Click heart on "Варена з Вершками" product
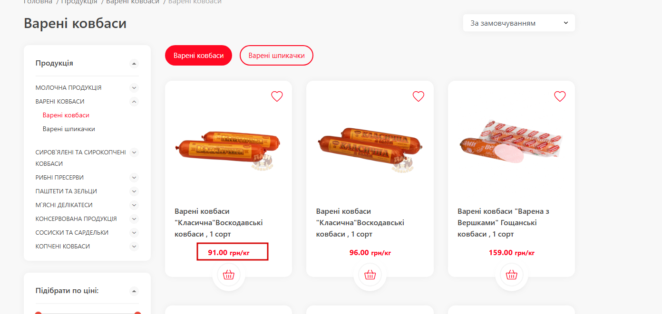This screenshot has width=662, height=314. point(560,96)
